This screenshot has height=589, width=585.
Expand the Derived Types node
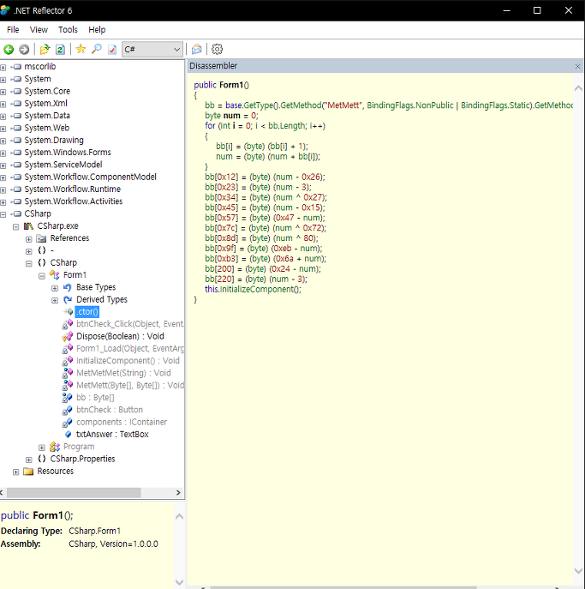pos(55,301)
